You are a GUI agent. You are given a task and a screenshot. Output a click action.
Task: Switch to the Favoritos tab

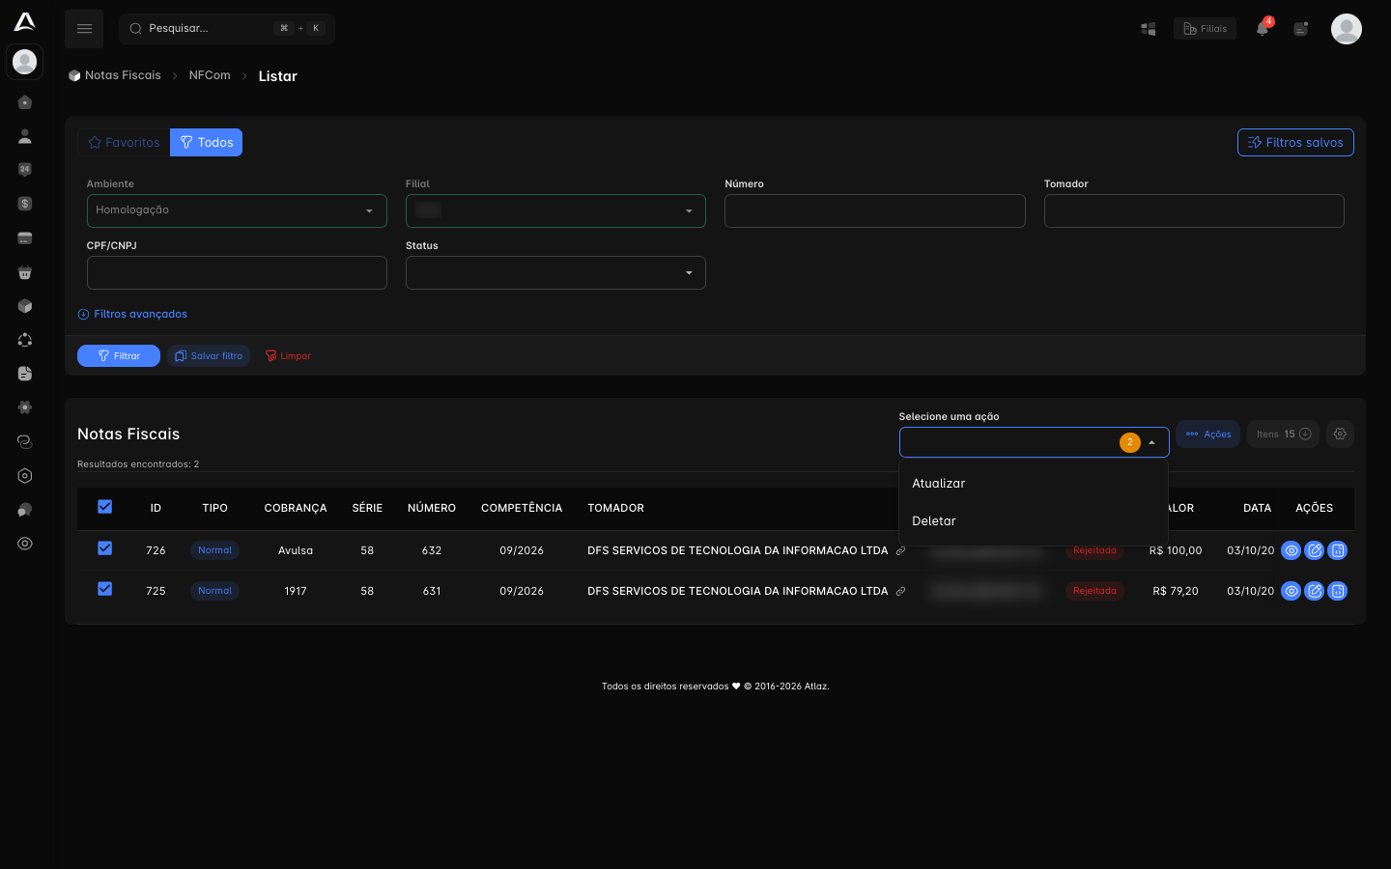point(124,143)
